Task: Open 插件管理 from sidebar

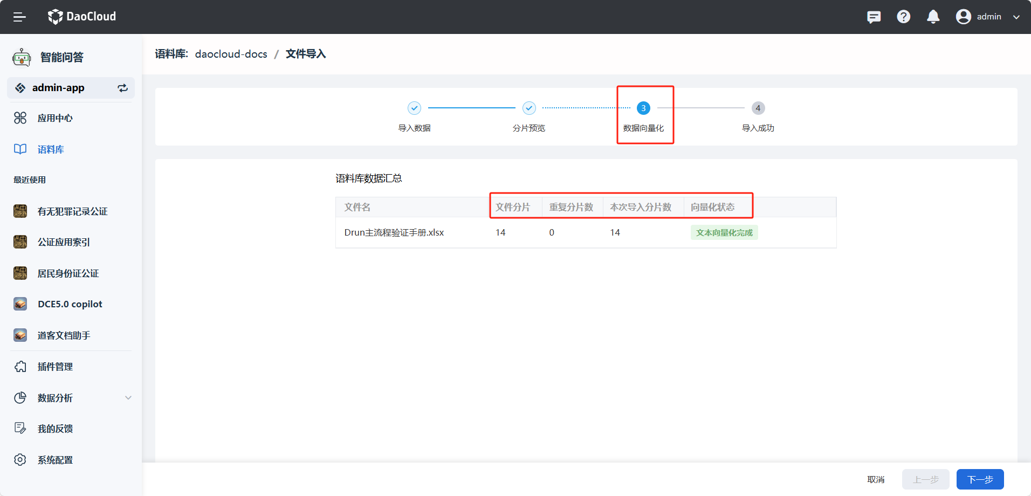Action: pyautogui.click(x=55, y=367)
